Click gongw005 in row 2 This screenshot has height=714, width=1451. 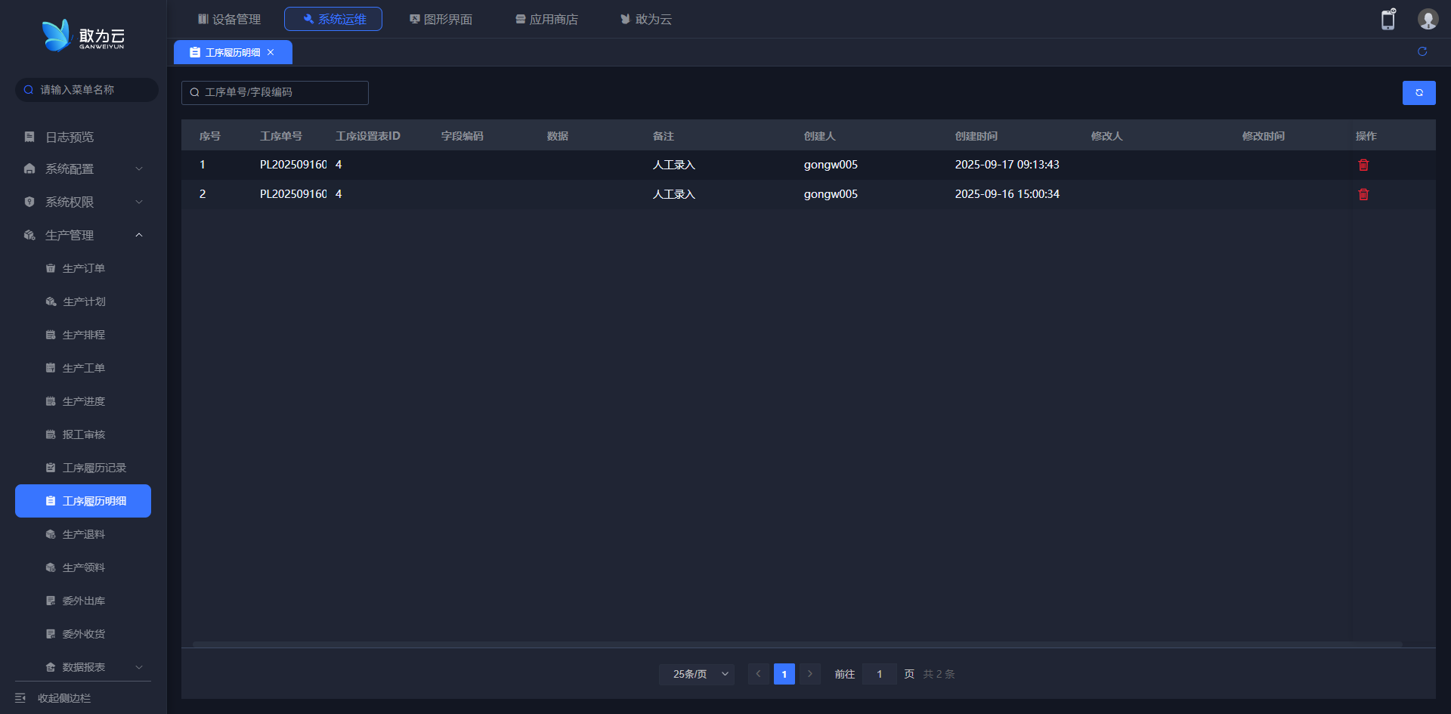[x=831, y=194]
